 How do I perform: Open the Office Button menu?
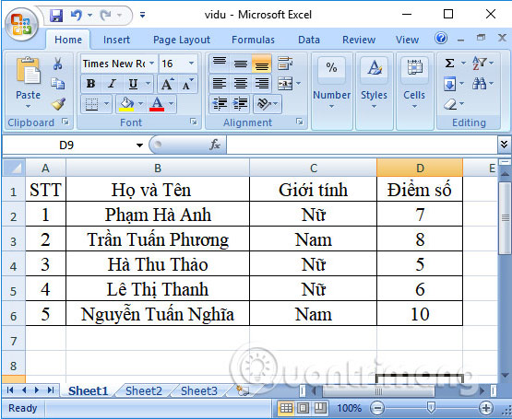tap(21, 25)
